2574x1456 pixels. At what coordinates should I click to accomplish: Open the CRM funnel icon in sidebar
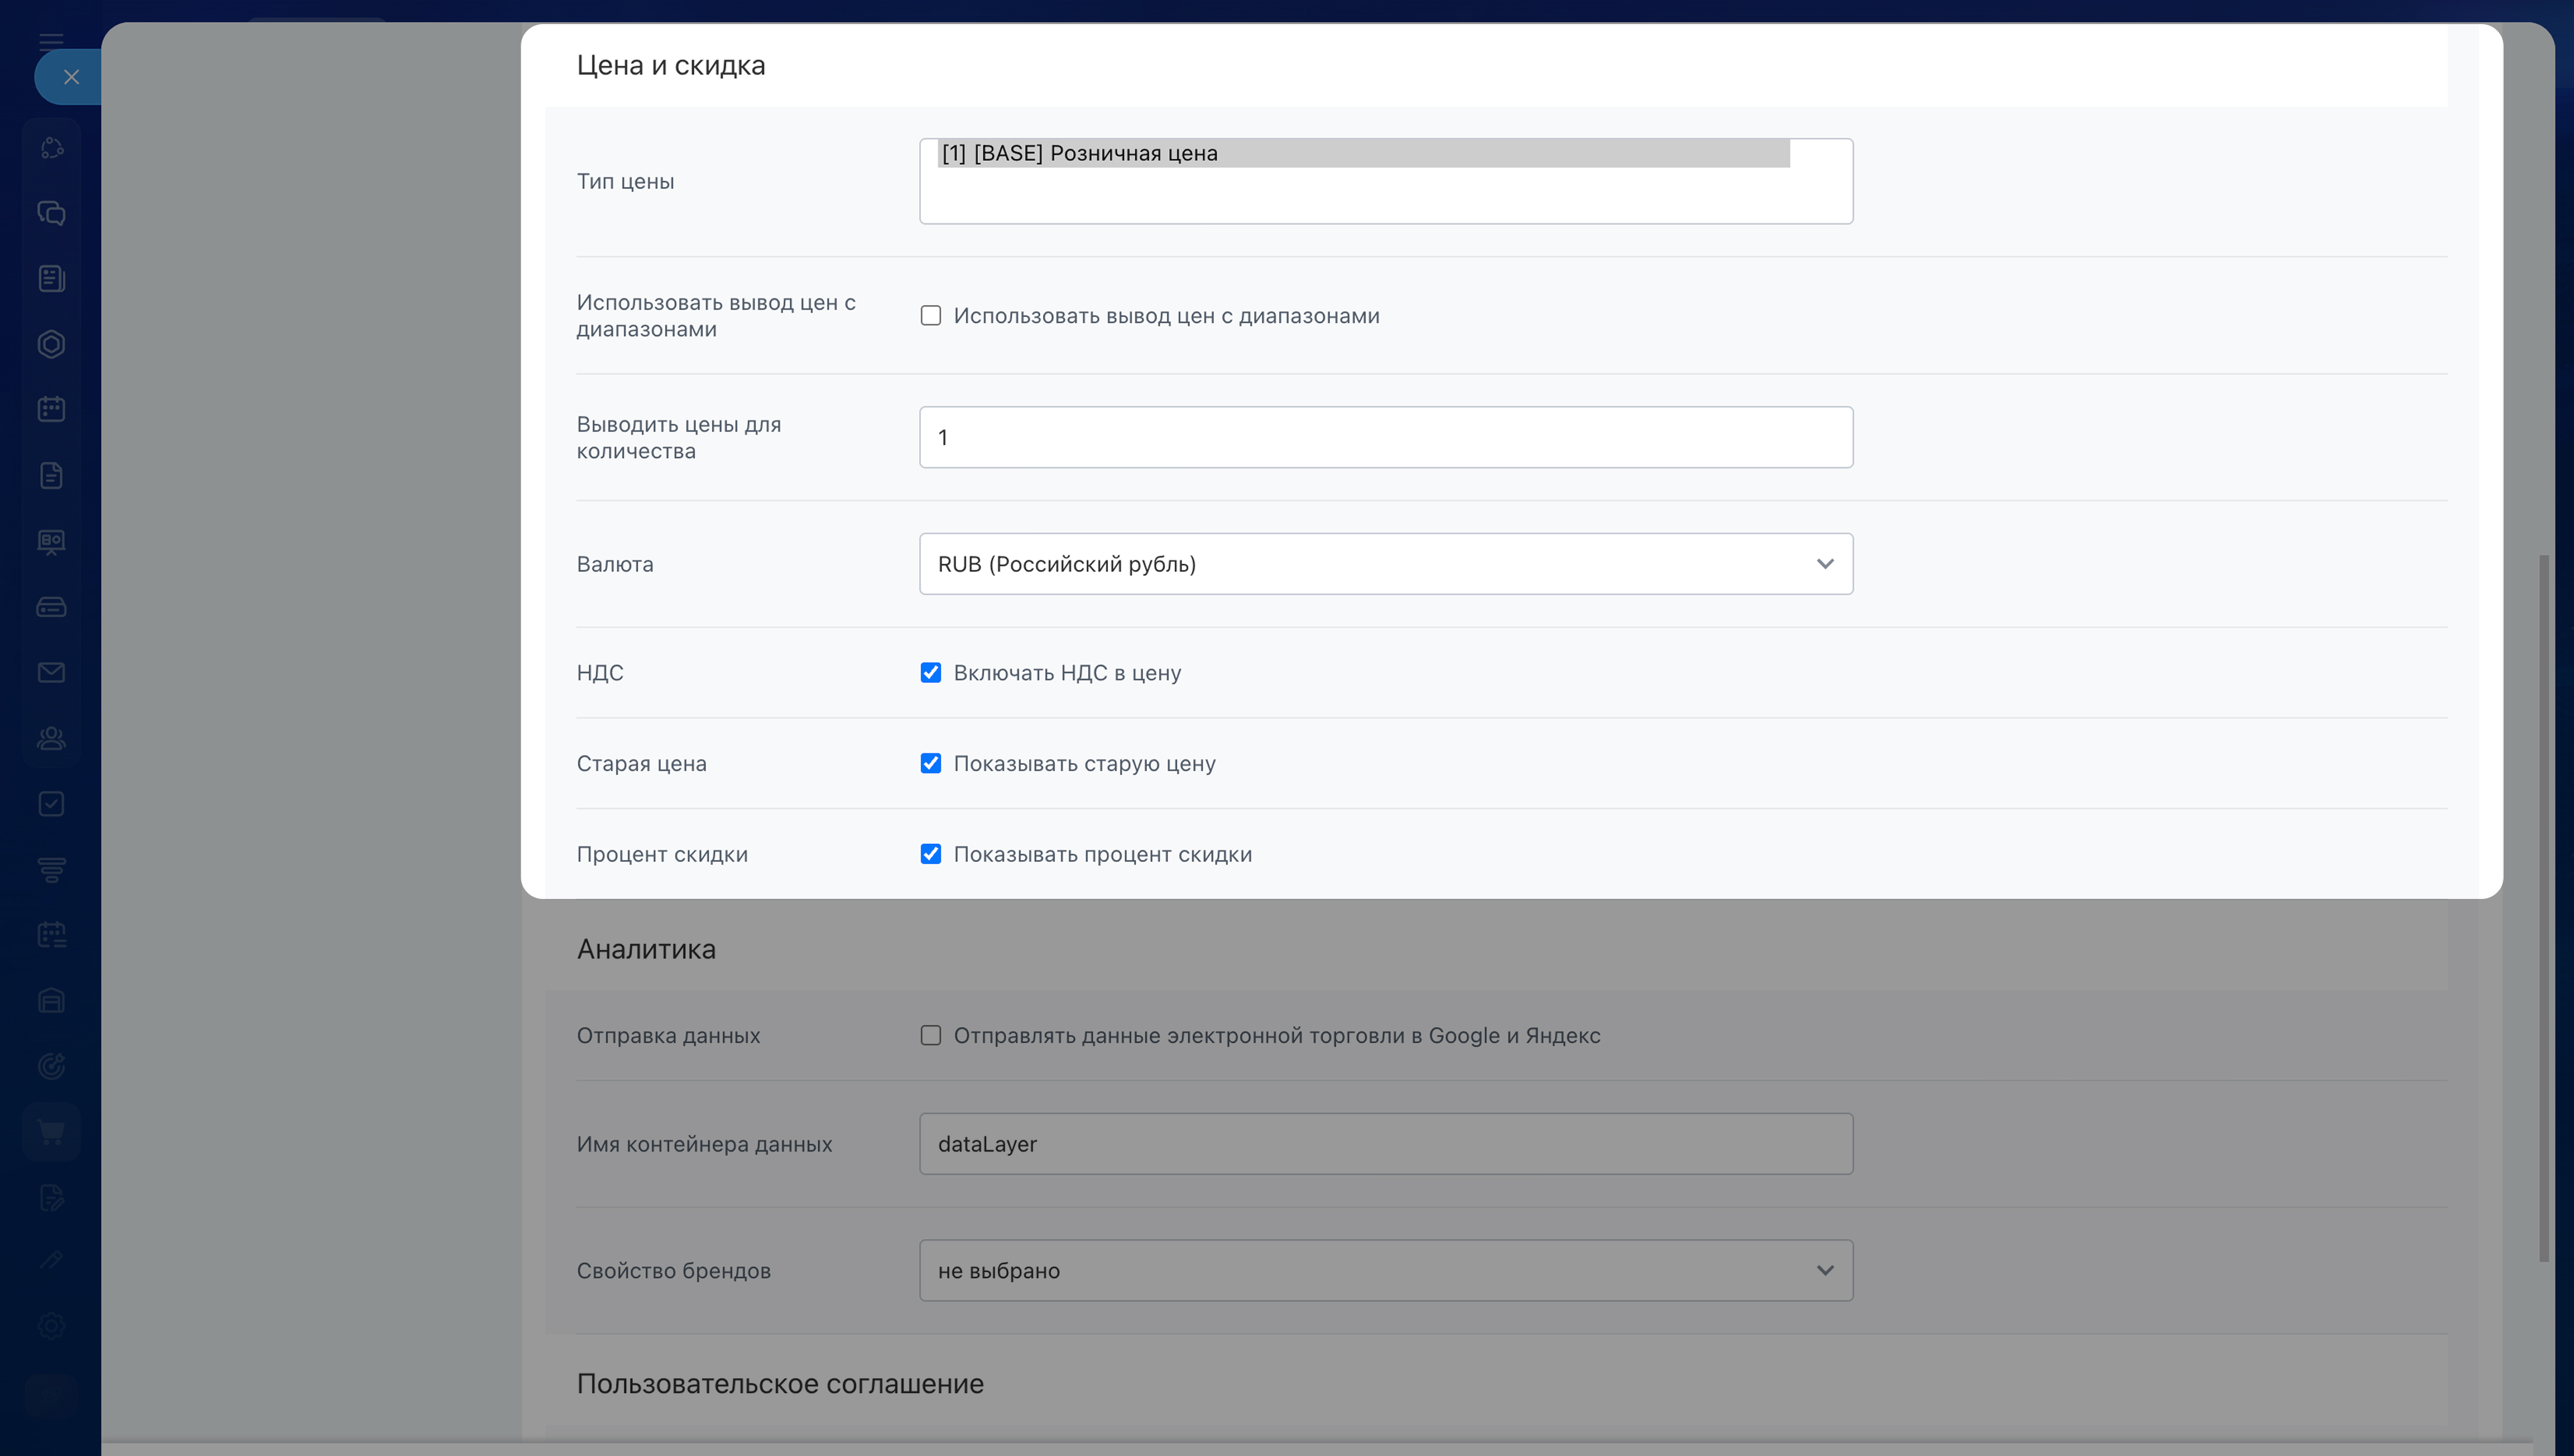pos(51,869)
